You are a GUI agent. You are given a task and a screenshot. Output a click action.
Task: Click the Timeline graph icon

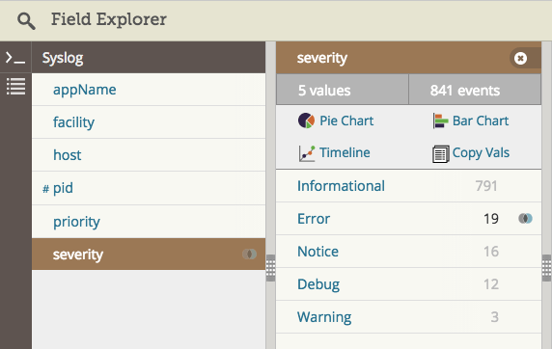click(307, 153)
